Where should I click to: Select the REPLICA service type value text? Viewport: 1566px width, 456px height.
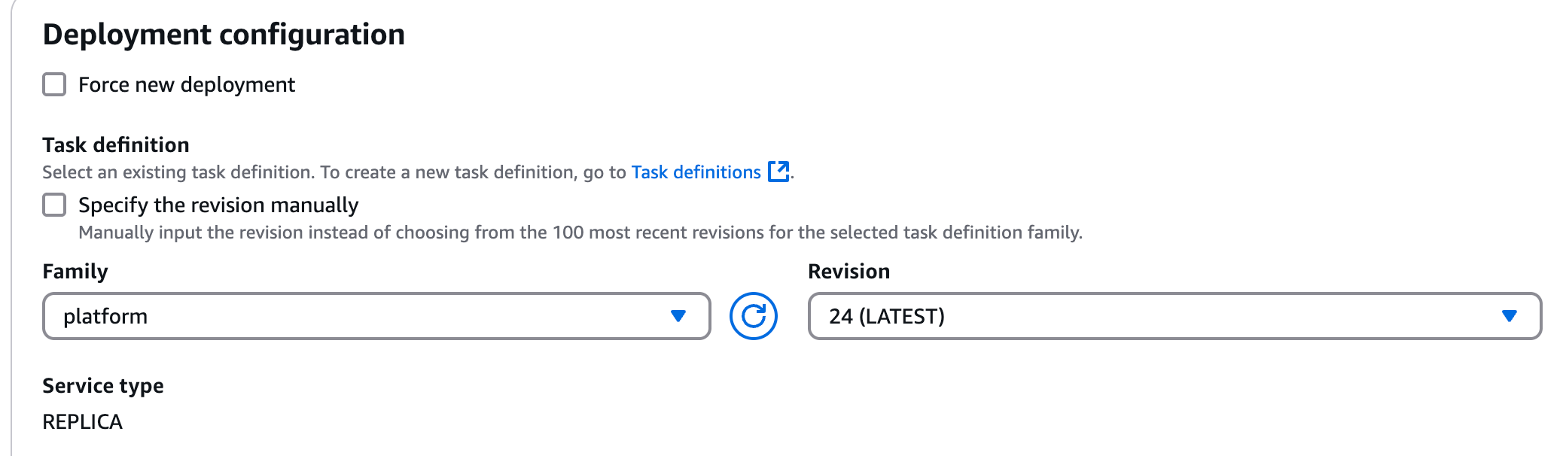[82, 422]
